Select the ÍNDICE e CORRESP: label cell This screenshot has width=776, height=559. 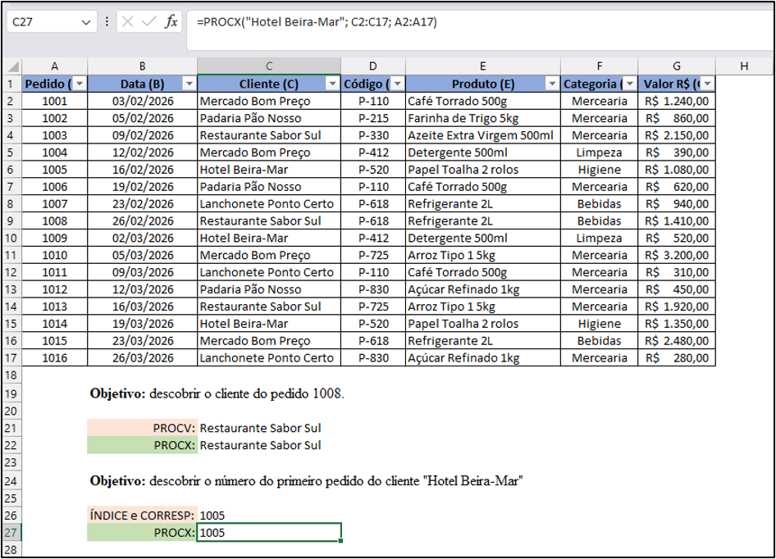pos(143,516)
